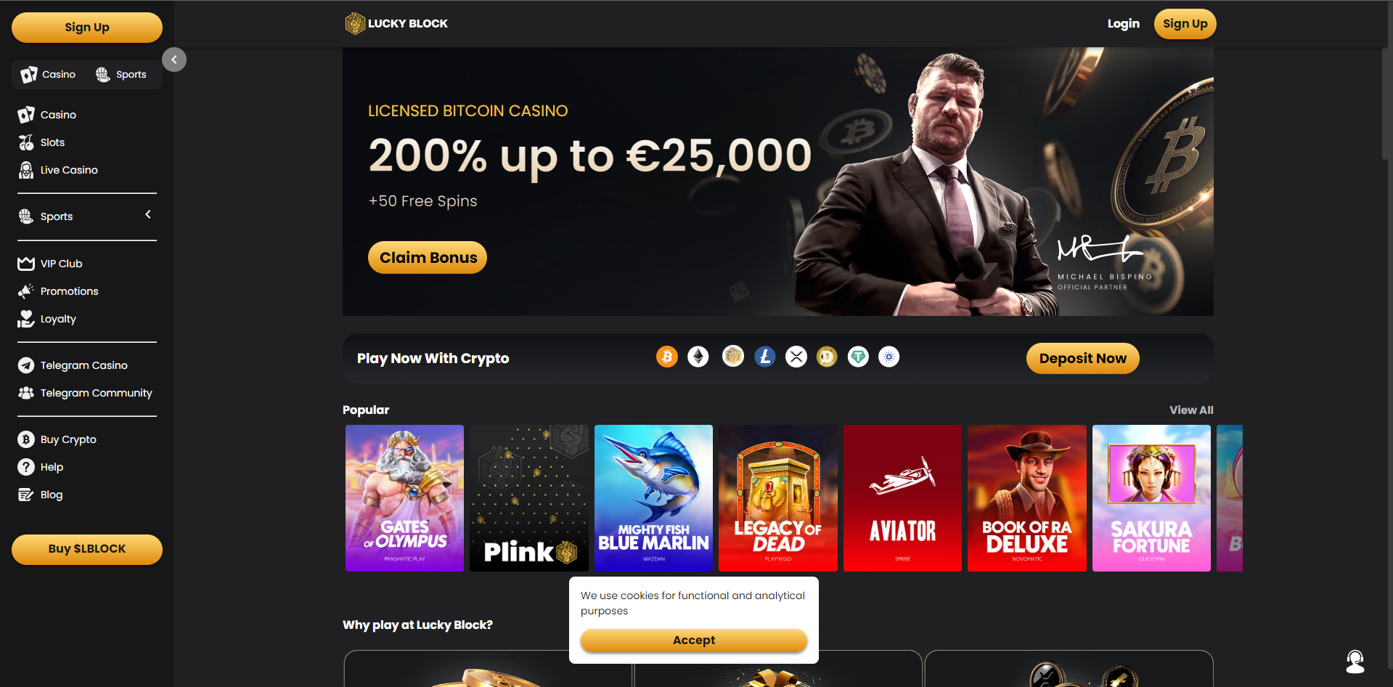Click the Claim Bonus button
Screen dimensions: 1393x687
[x=428, y=257]
